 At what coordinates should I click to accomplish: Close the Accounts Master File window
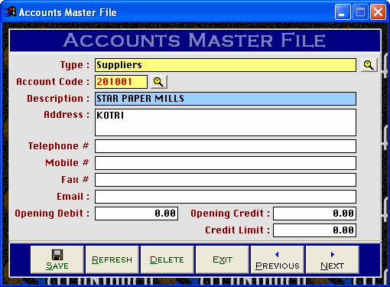pyautogui.click(x=378, y=11)
